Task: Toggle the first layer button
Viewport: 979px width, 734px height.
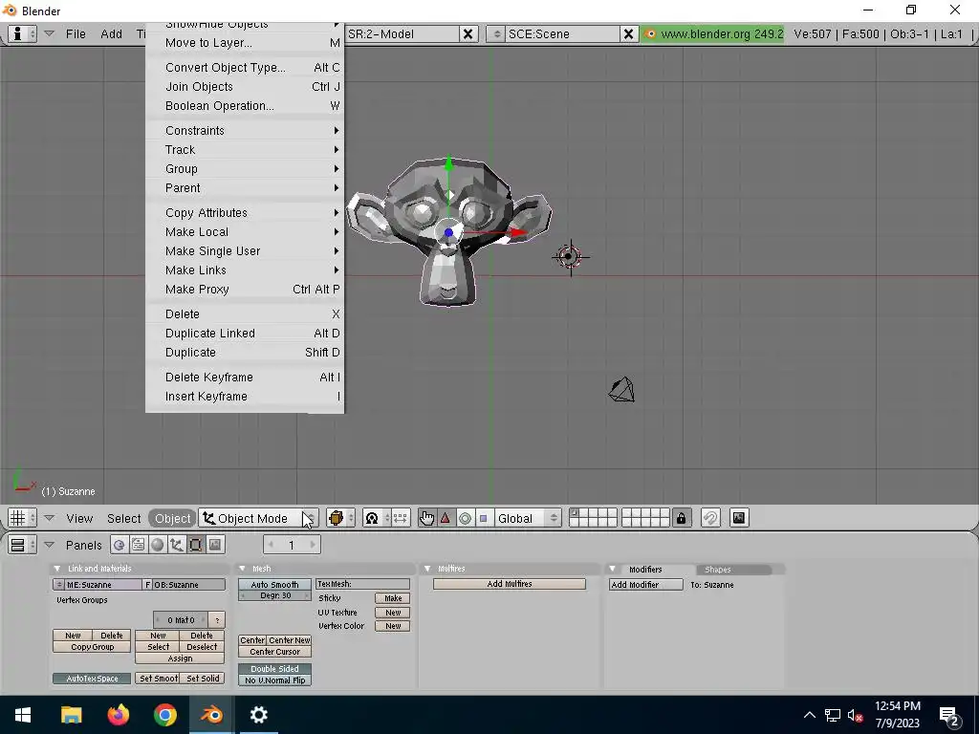Action: [575, 513]
